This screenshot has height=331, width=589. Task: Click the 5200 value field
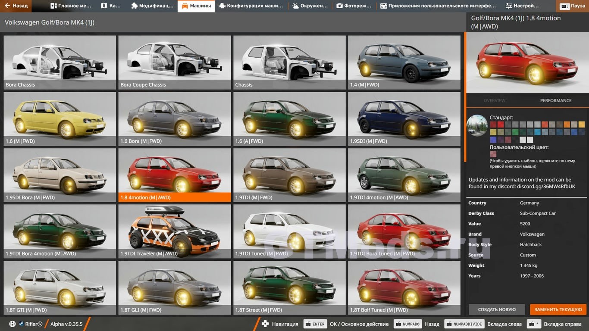pyautogui.click(x=525, y=224)
